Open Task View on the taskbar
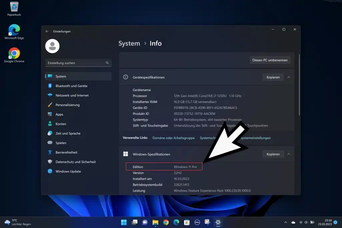342x228 pixels. [135, 222]
